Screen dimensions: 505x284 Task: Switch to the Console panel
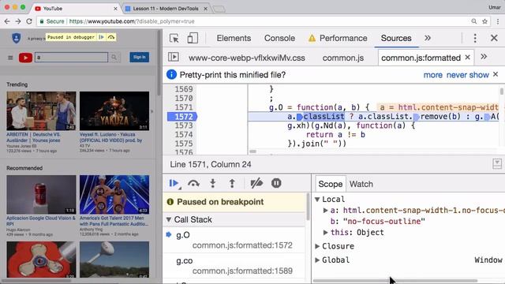[x=279, y=38]
